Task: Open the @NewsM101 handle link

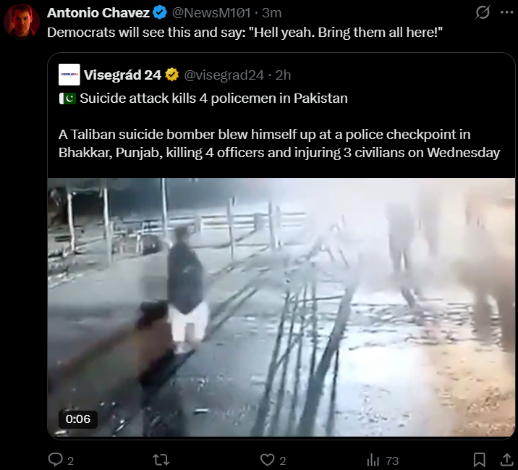Action: click(x=211, y=13)
